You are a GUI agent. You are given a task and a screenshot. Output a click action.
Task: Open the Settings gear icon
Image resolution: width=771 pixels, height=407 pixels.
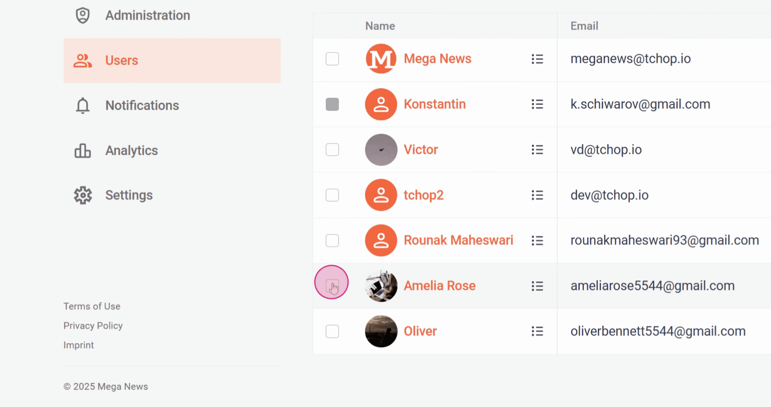pyautogui.click(x=83, y=195)
